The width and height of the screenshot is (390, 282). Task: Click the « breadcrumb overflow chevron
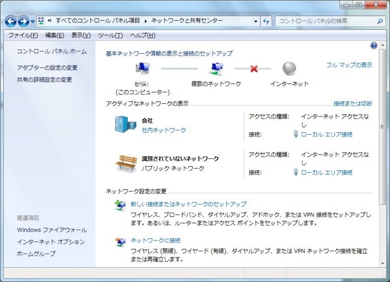coord(50,21)
